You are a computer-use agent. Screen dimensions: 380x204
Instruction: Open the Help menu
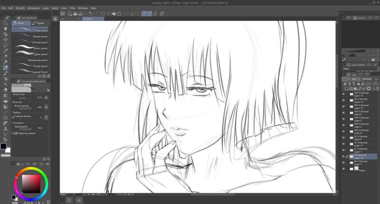click(93, 8)
